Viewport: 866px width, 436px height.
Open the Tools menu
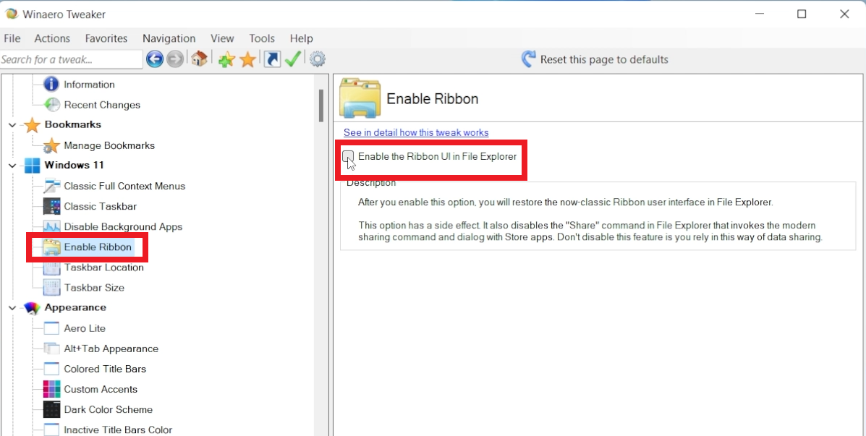click(x=261, y=38)
